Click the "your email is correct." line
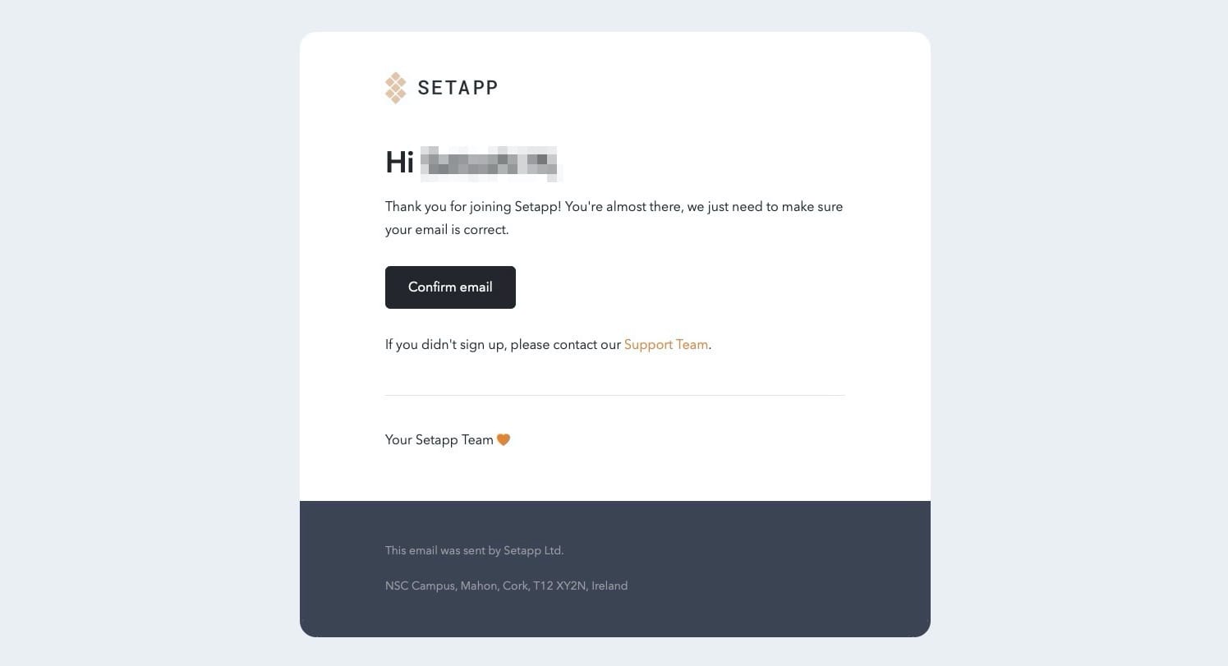1228x666 pixels. [447, 230]
